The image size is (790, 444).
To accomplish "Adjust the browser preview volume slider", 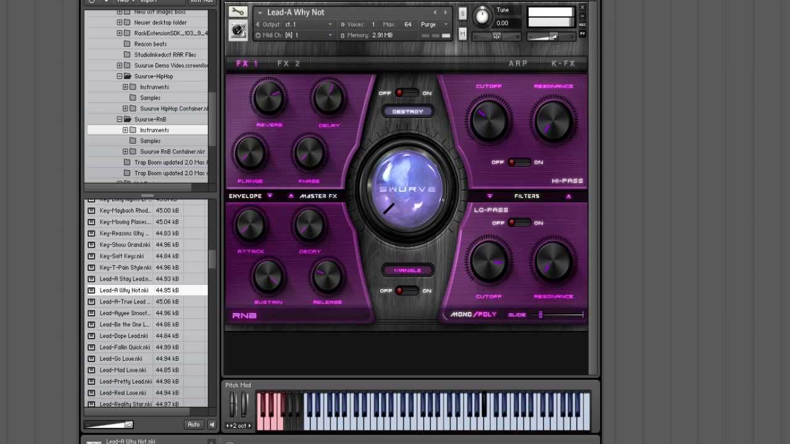I will (109, 424).
